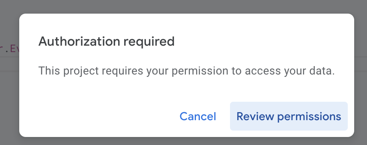Click the word 'This' starting the message
Screen dimensions: 367x145
[x=49, y=71]
